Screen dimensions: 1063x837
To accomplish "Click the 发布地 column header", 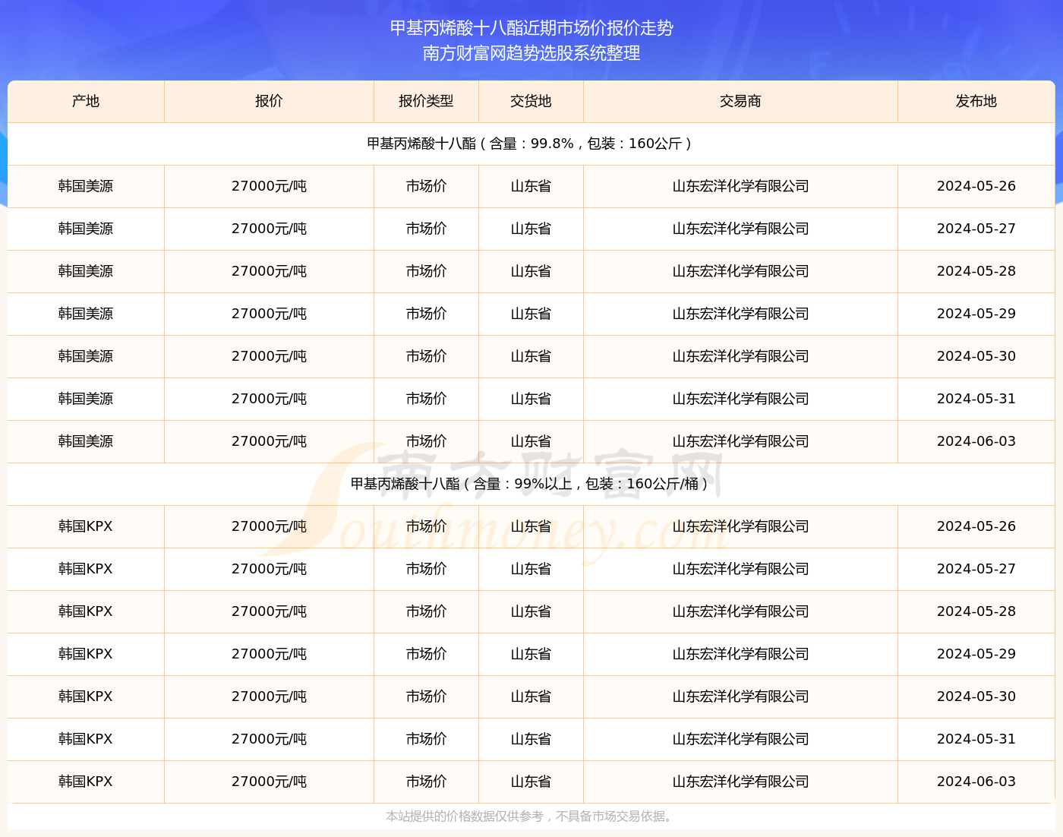I will (976, 101).
